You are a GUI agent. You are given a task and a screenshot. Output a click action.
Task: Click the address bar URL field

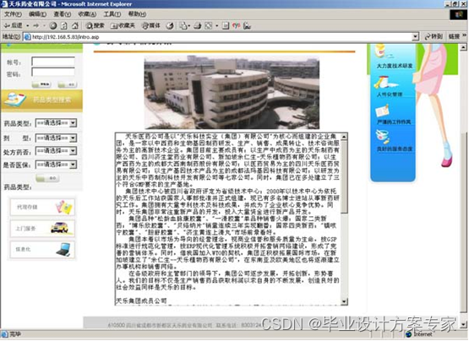coord(221,37)
